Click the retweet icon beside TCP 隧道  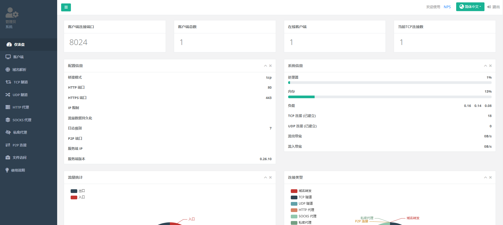click(8, 82)
